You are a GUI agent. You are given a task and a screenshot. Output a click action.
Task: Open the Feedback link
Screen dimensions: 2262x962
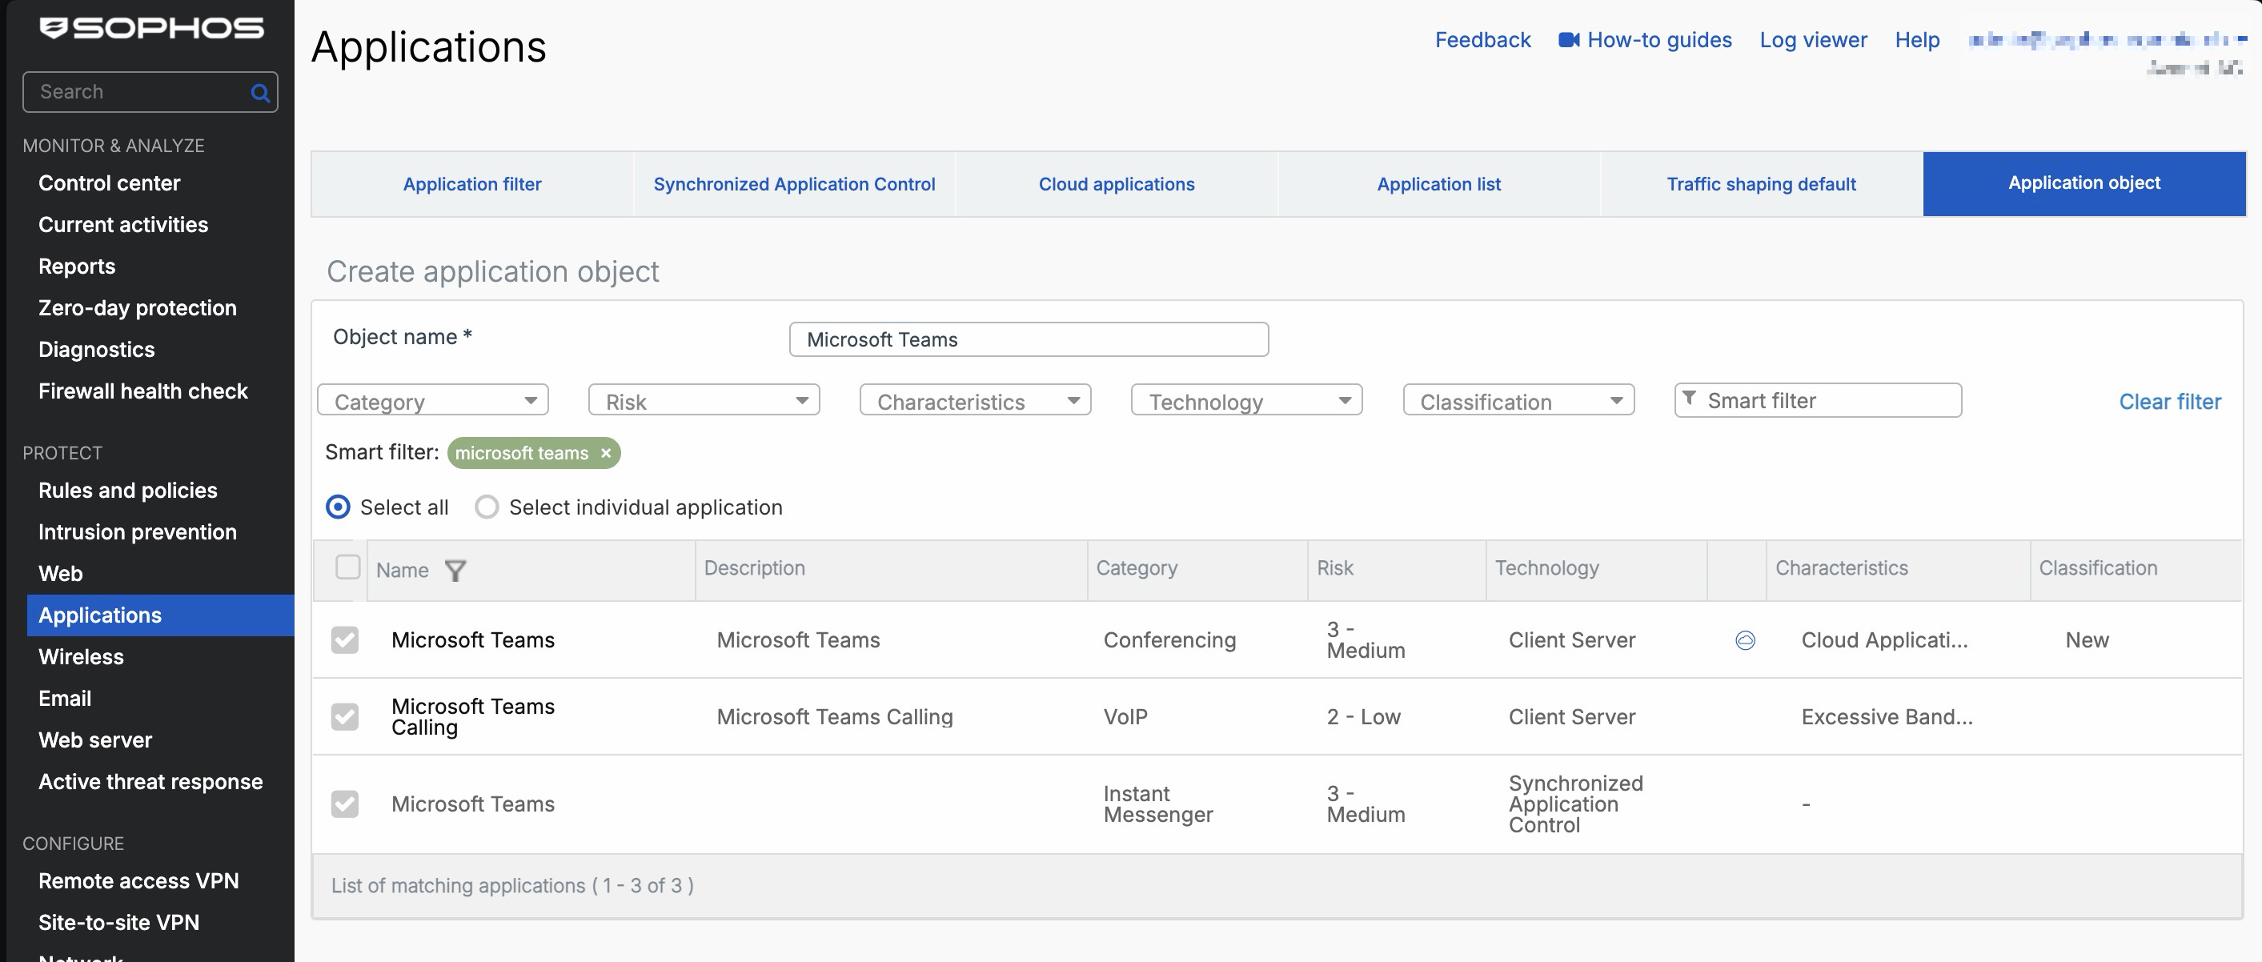[1482, 39]
